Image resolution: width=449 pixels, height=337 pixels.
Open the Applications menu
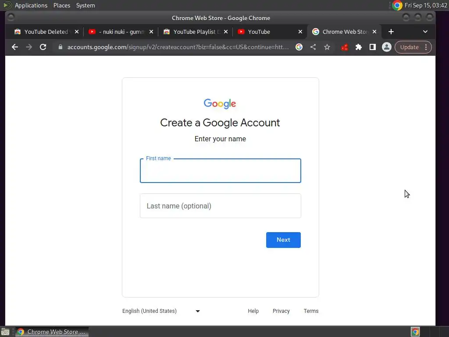31,5
